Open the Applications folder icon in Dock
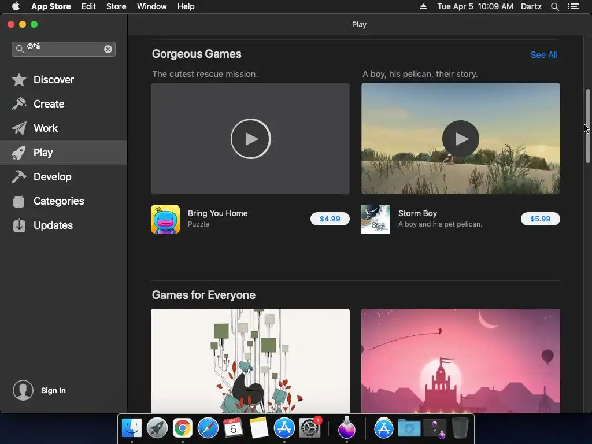The width and height of the screenshot is (592, 444). point(384,428)
